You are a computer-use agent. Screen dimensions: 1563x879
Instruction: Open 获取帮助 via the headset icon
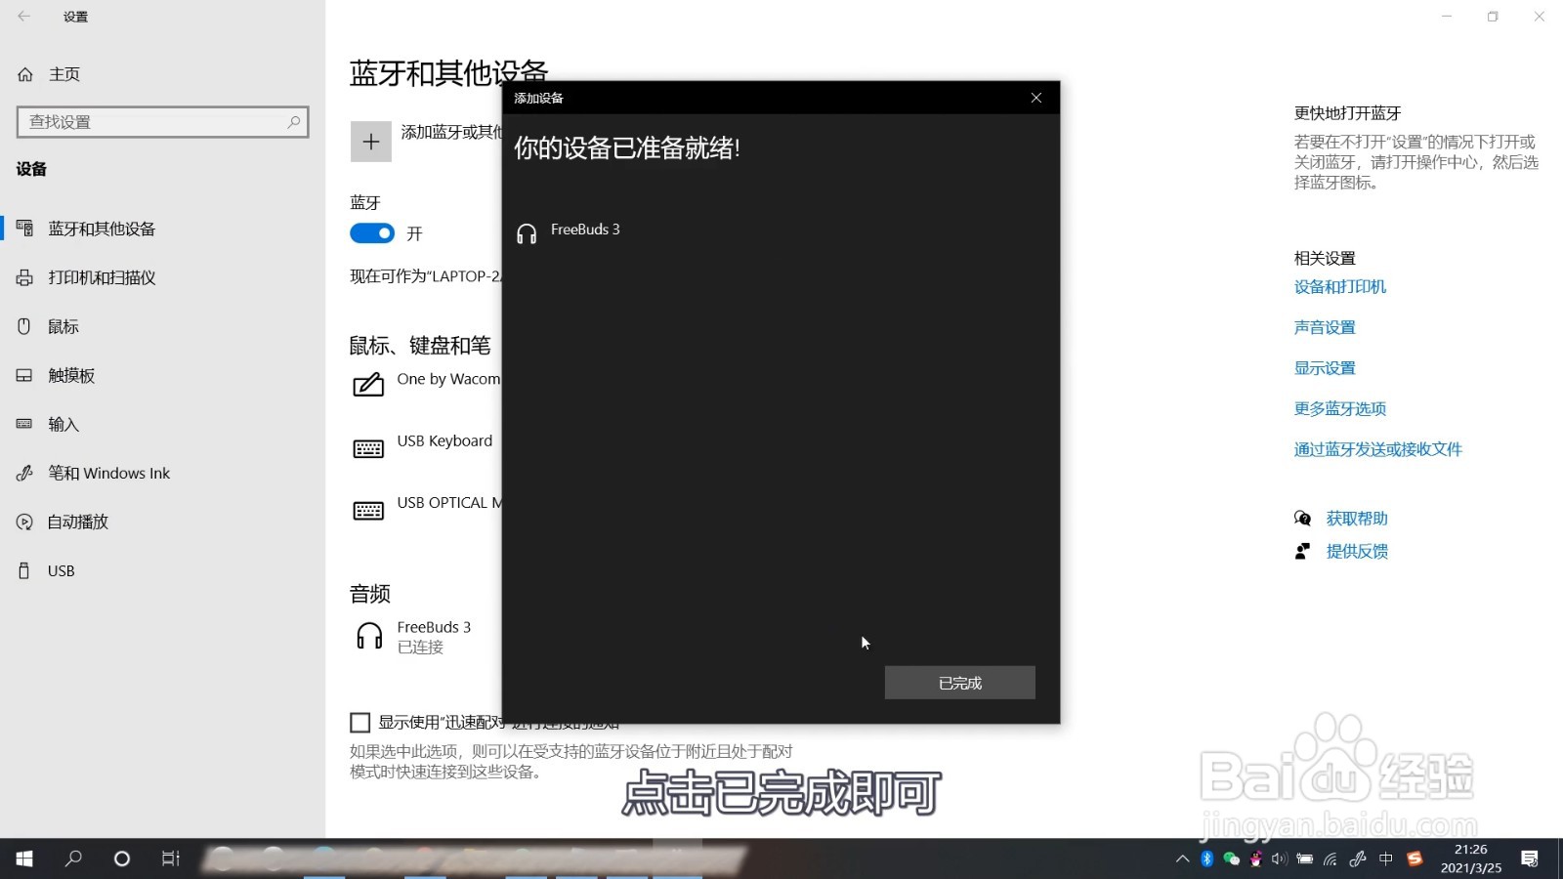[x=1303, y=518]
